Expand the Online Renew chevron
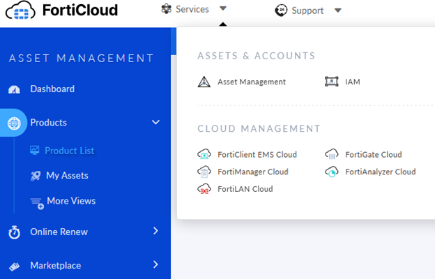435x279 pixels. [155, 231]
